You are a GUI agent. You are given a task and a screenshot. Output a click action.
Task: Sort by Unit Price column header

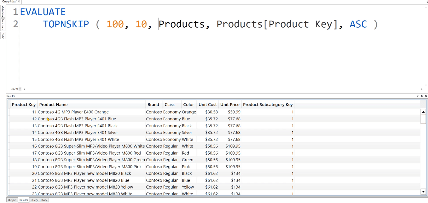pyautogui.click(x=230, y=105)
